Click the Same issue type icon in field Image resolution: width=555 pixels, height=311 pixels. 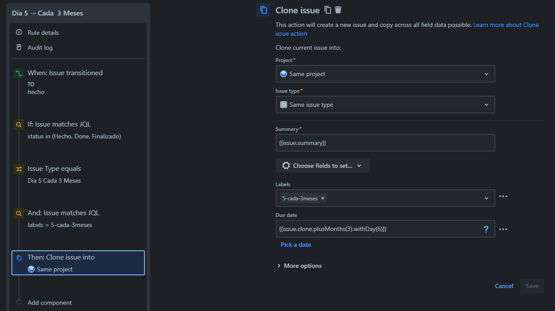tap(283, 105)
